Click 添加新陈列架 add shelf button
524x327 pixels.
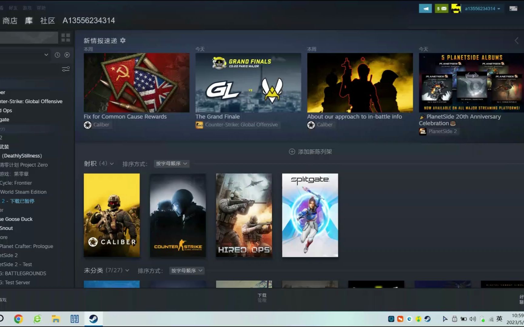[310, 152]
